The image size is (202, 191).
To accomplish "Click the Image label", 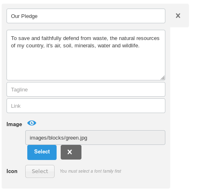I will click(14, 124).
